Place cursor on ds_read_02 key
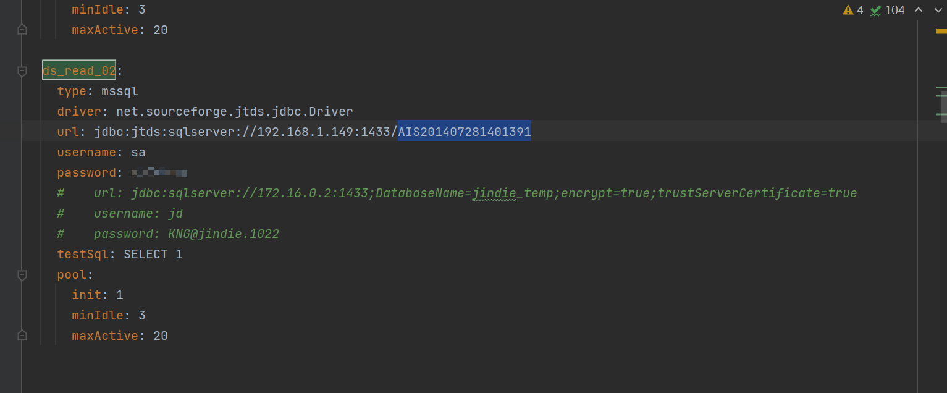 pos(79,71)
